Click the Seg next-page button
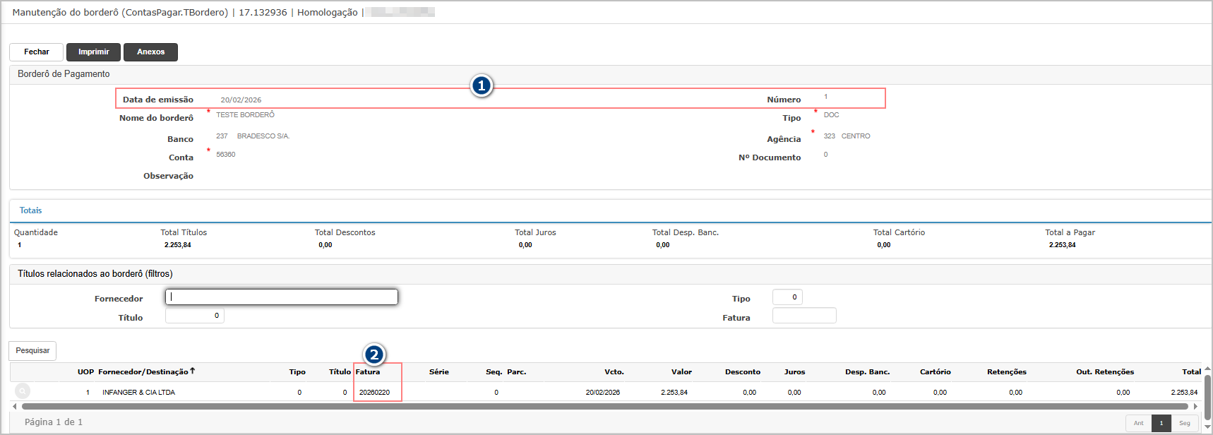The image size is (1213, 435). pos(1184,423)
